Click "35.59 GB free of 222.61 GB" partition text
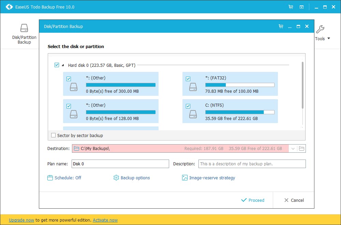 (232, 119)
